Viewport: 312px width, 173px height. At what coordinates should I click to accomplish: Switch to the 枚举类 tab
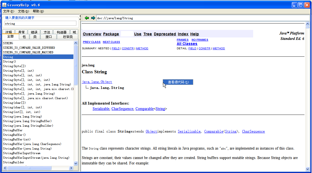(68, 37)
